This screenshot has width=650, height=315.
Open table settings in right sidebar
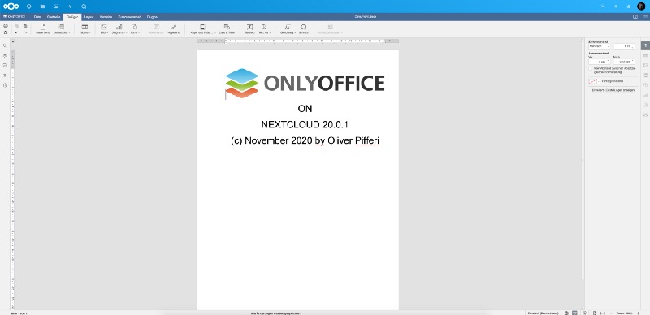click(x=645, y=55)
